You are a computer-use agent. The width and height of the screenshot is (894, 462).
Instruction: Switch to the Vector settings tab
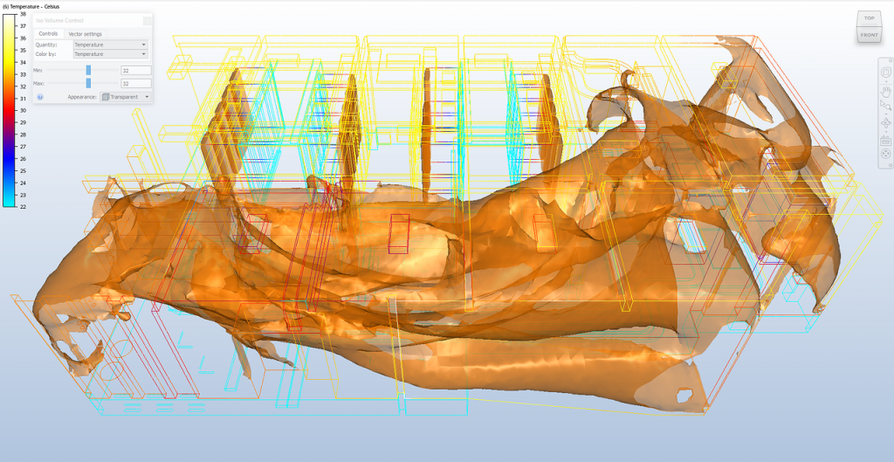(85, 34)
